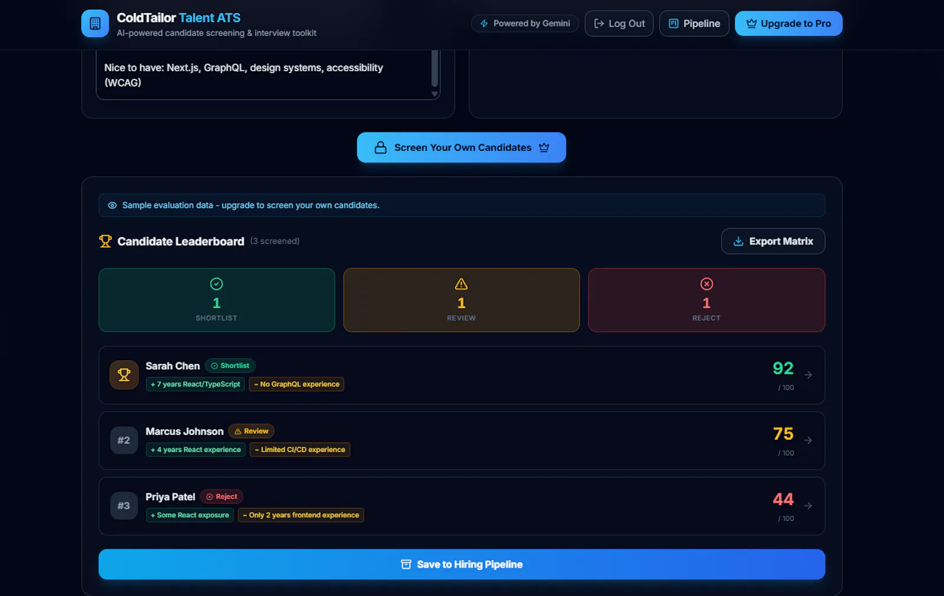This screenshot has width=944, height=596.
Task: Select the Review summary card
Action: pyautogui.click(x=461, y=300)
